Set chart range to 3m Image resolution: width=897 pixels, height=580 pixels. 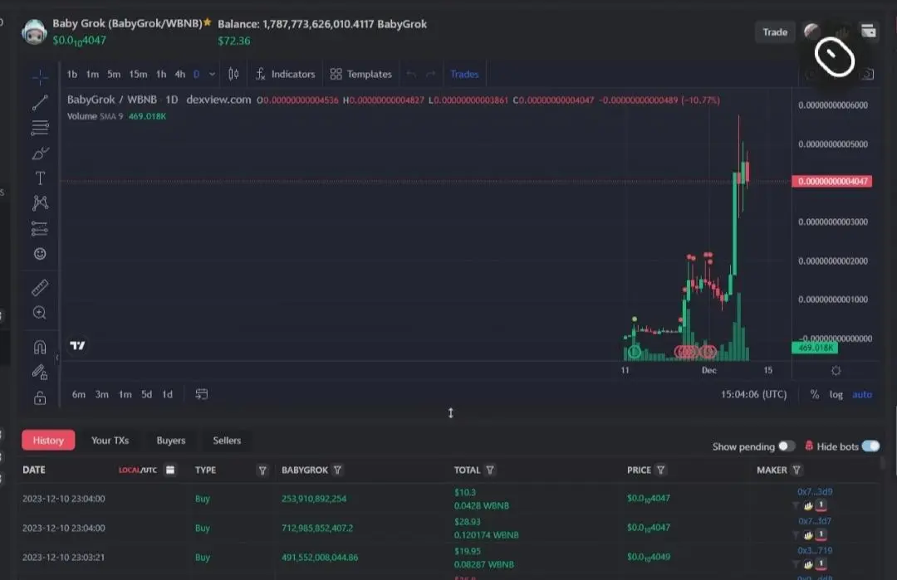click(102, 394)
